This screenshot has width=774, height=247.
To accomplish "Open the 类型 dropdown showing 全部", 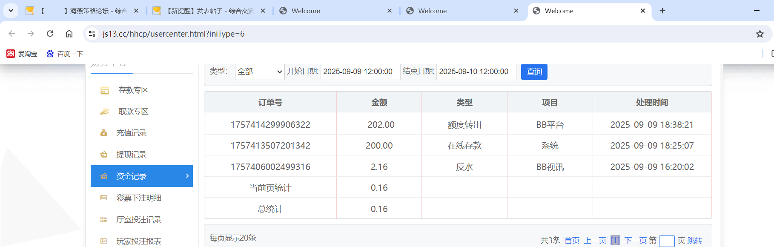I will pos(260,72).
